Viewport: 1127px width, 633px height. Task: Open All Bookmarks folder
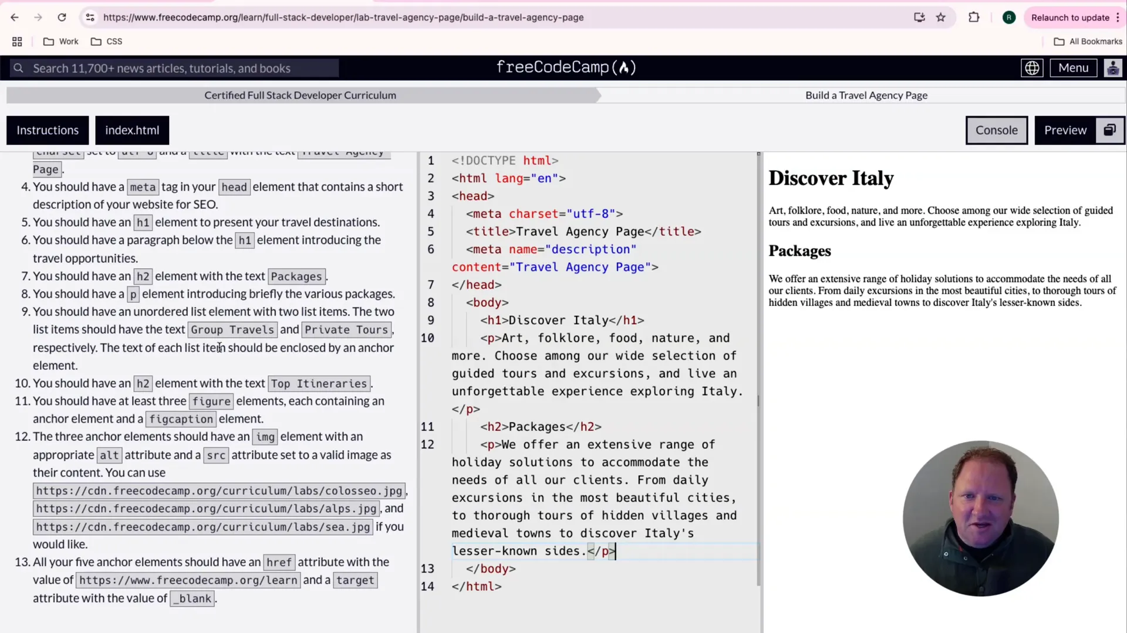click(1088, 42)
